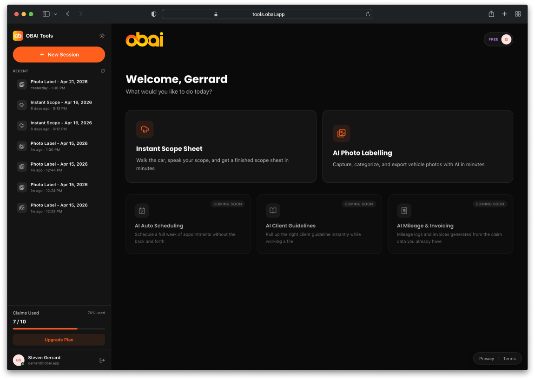
Task: Click Coming Soon badge on Auto Scheduling
Action: (228, 204)
